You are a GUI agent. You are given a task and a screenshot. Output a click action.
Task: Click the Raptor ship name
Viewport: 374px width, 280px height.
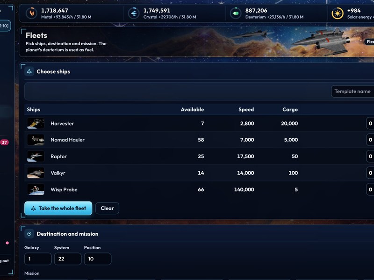[59, 156]
